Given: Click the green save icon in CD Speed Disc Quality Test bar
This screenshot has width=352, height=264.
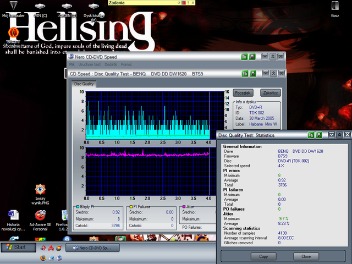Looking at the screenshot, I should click(x=253, y=73).
